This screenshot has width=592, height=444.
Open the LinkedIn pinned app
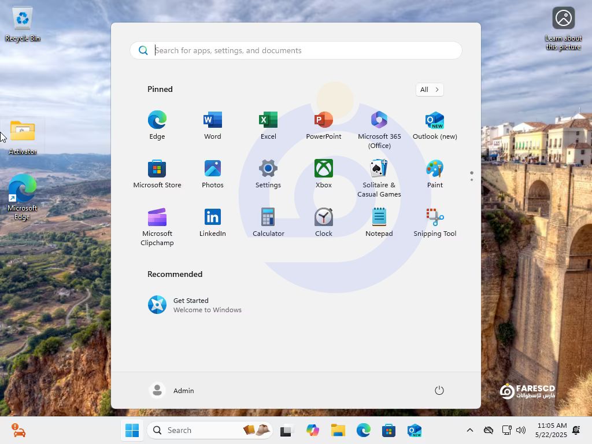click(213, 222)
